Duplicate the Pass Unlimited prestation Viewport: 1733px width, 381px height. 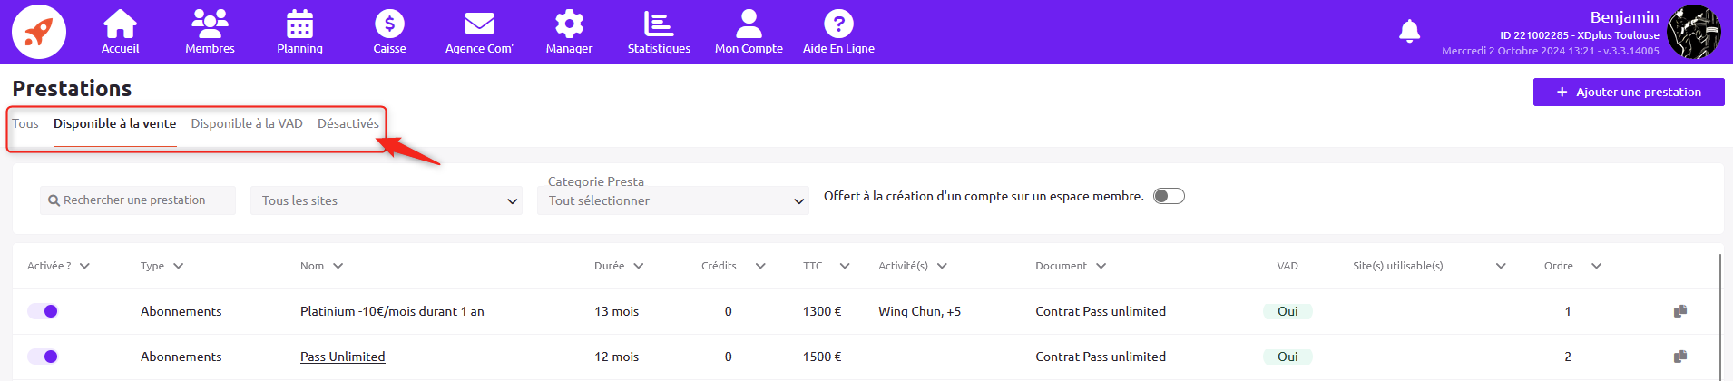[x=1680, y=357]
